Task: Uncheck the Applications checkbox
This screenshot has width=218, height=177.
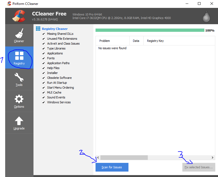Action: (44, 53)
